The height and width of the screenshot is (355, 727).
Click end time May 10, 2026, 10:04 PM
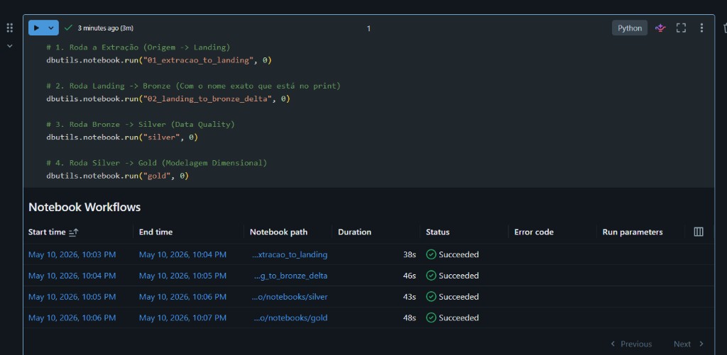(x=182, y=254)
